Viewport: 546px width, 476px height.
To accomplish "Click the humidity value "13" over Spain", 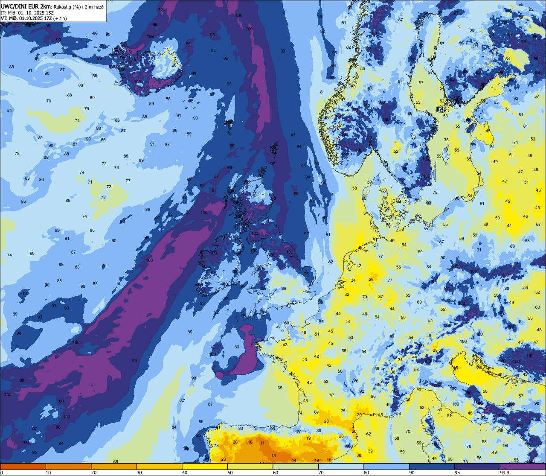I will click(x=273, y=456).
